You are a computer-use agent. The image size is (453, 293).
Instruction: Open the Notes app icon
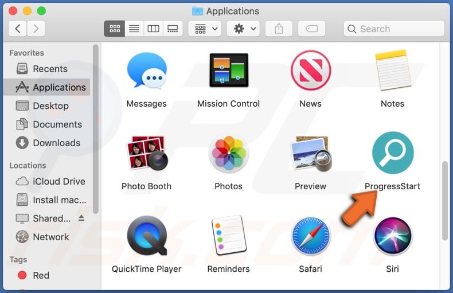(392, 70)
